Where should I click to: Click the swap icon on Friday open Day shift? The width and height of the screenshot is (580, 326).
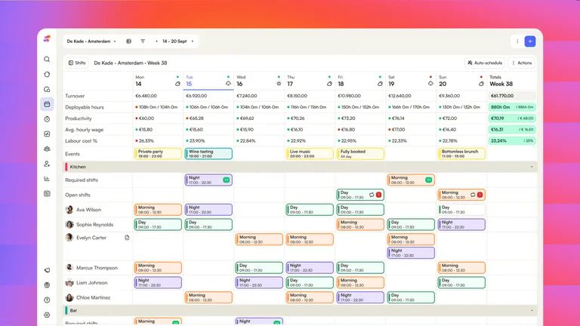click(372, 195)
